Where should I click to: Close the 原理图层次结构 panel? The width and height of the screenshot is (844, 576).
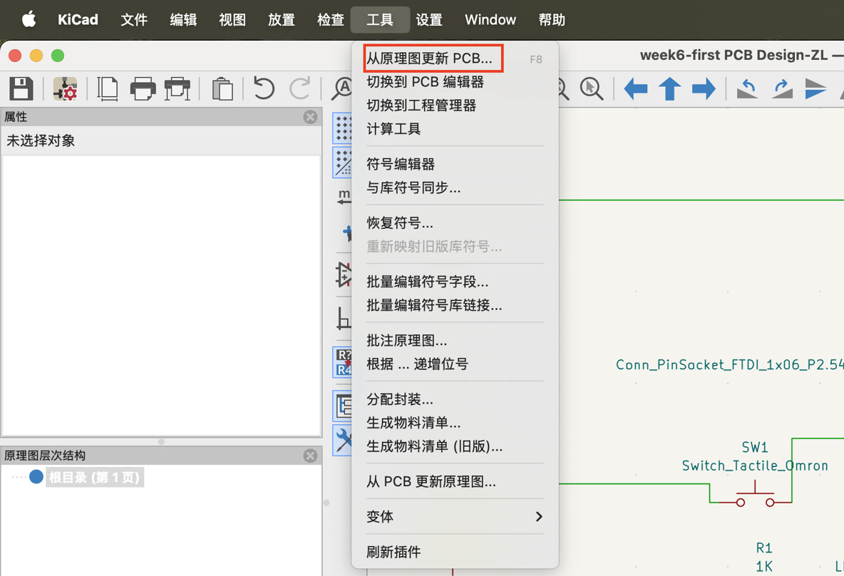tap(310, 456)
